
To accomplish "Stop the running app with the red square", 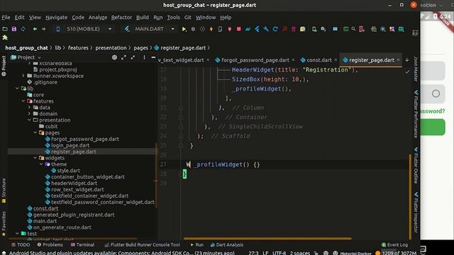I will (x=238, y=29).
